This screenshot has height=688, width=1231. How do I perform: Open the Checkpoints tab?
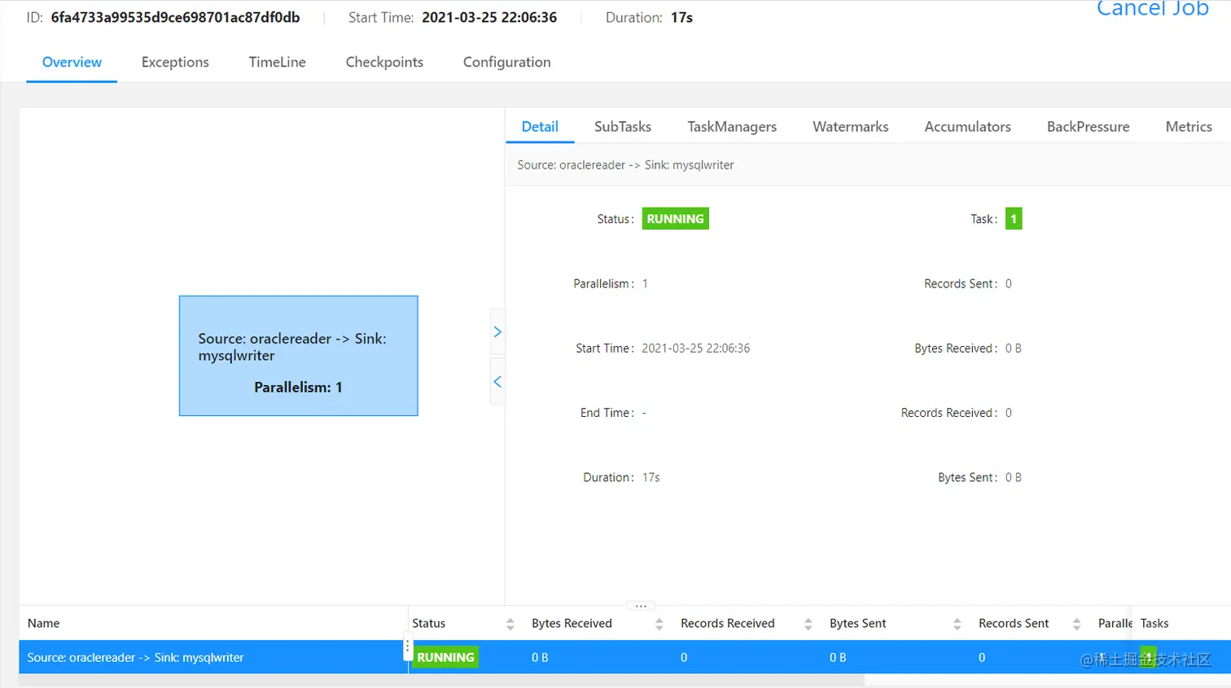click(x=384, y=63)
